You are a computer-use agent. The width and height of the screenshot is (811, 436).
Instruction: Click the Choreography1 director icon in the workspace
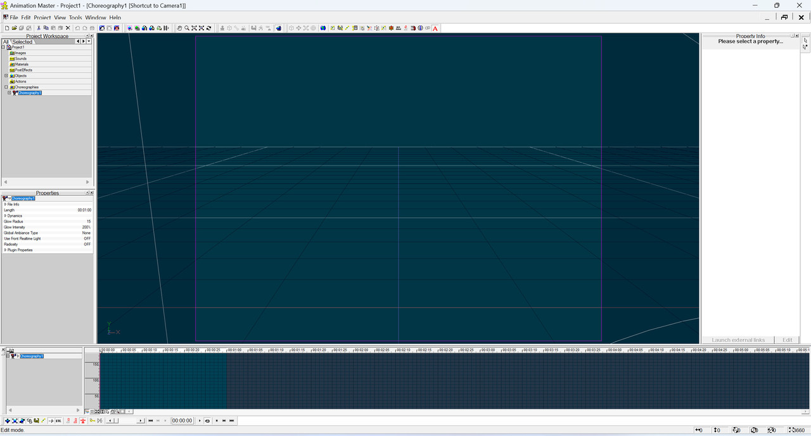click(x=15, y=93)
